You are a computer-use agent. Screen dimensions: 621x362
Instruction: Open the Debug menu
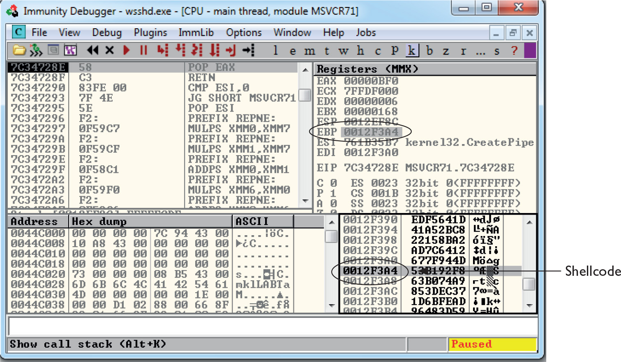tap(107, 32)
